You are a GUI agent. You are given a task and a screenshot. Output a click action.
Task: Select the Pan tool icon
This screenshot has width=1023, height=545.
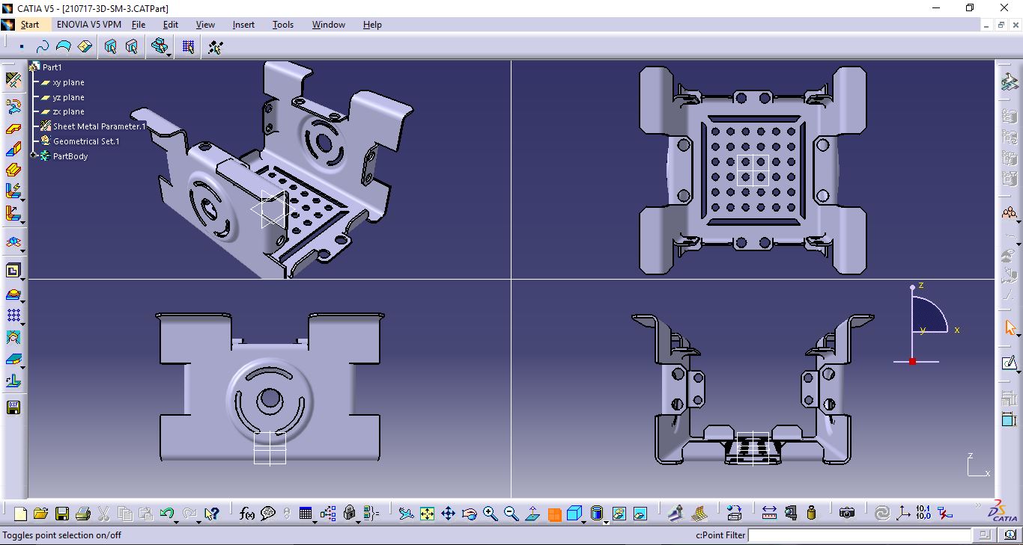tap(447, 513)
